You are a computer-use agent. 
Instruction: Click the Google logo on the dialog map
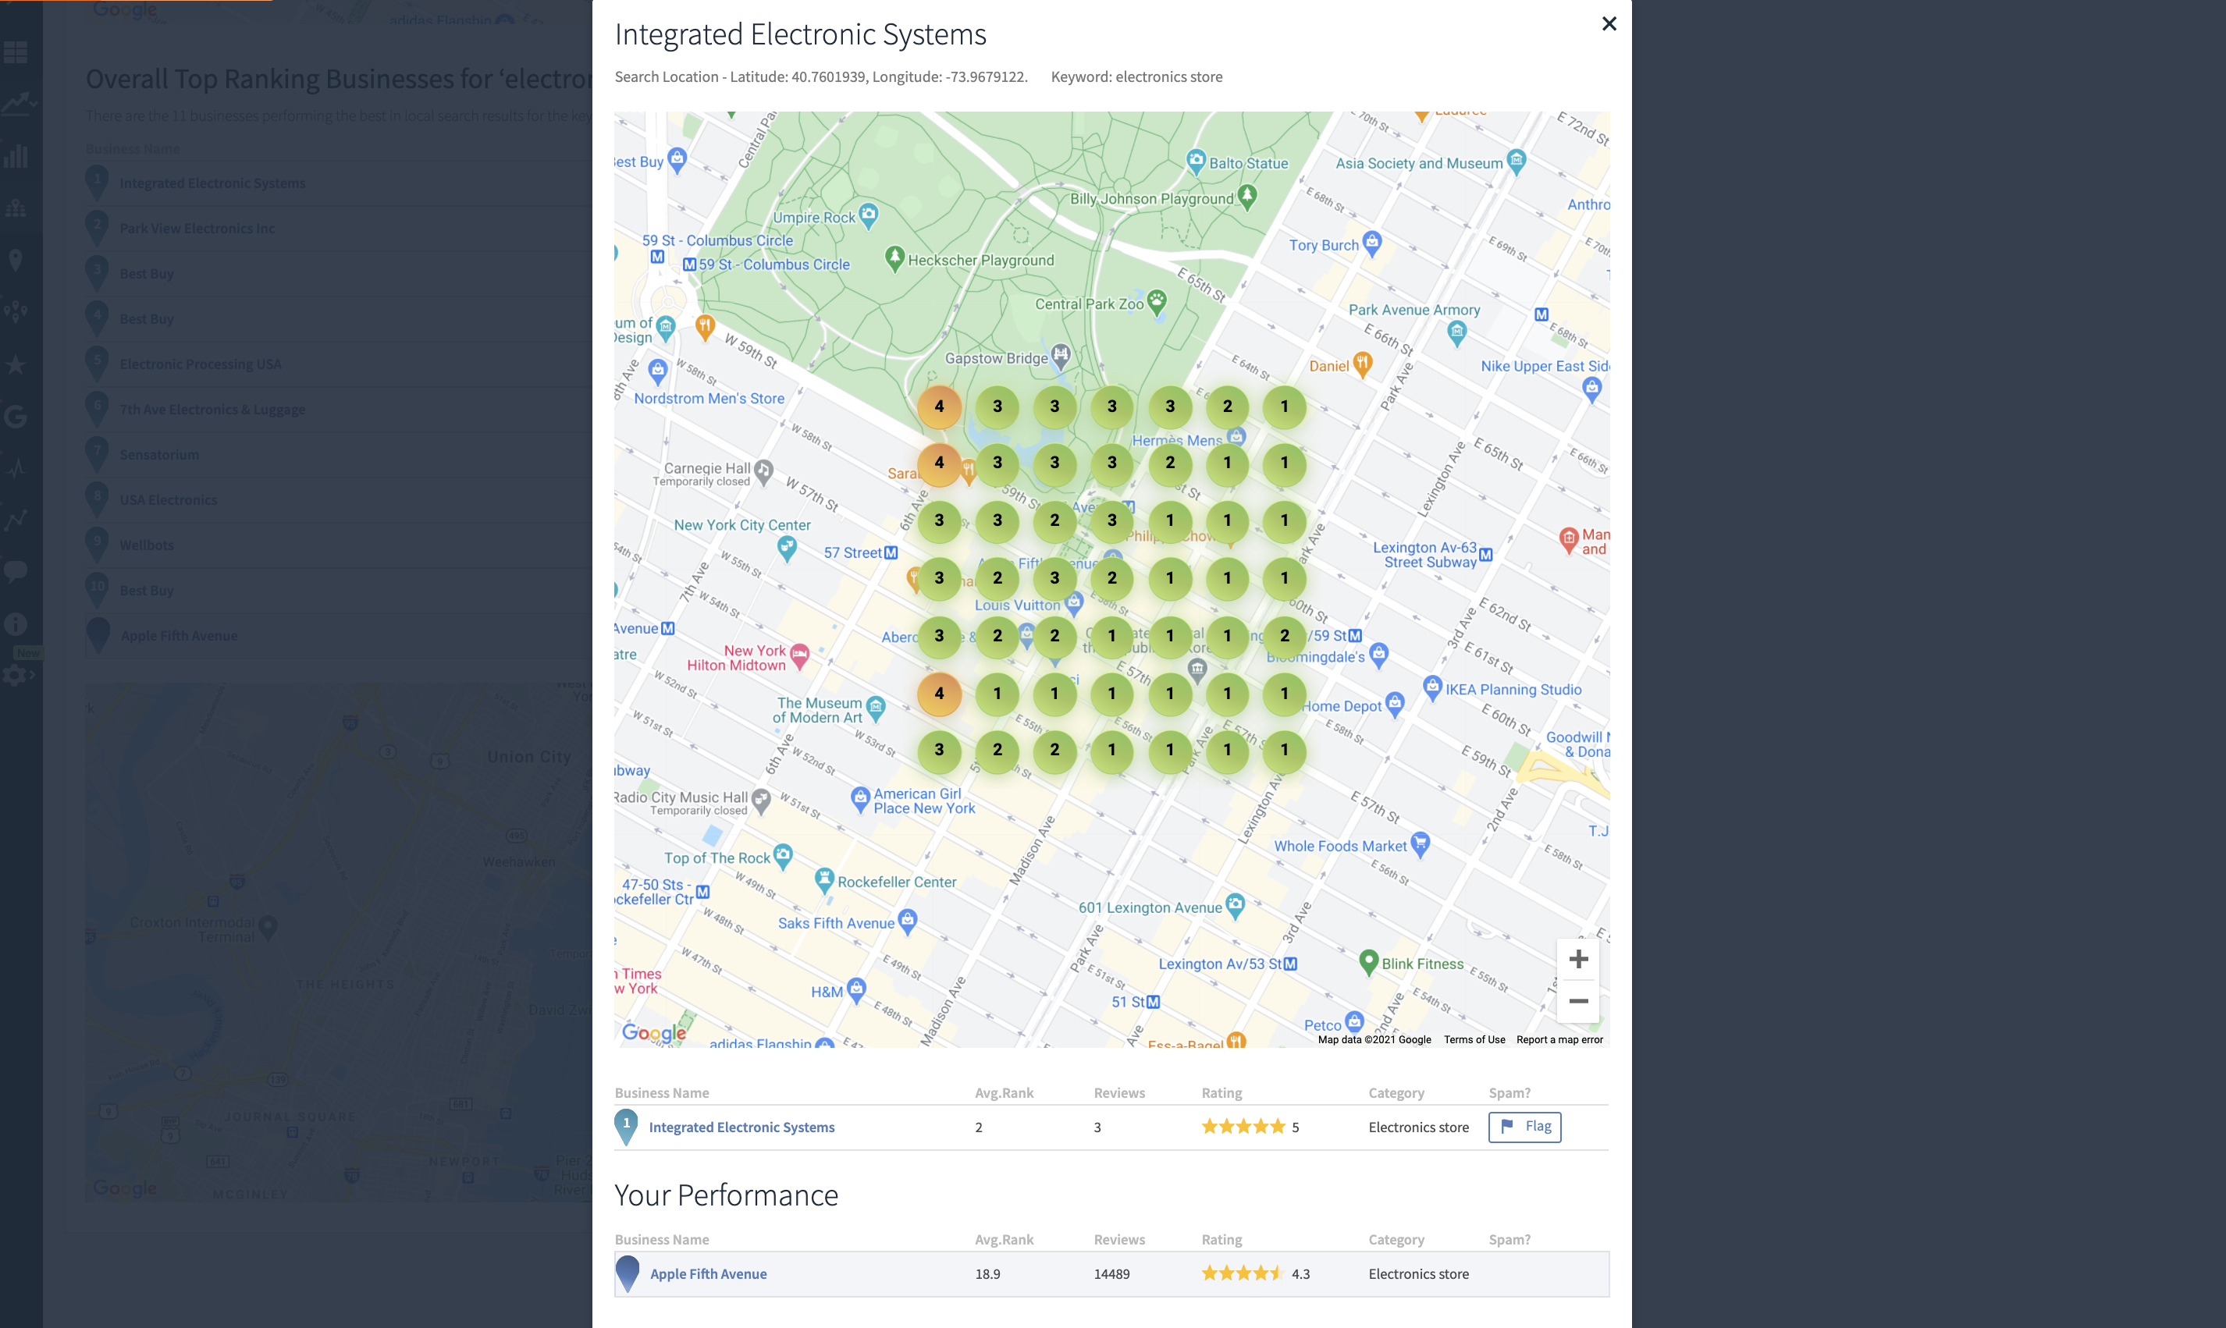tap(654, 1033)
